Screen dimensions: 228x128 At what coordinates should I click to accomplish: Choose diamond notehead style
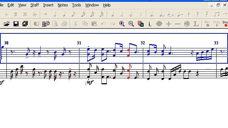point(131,14)
